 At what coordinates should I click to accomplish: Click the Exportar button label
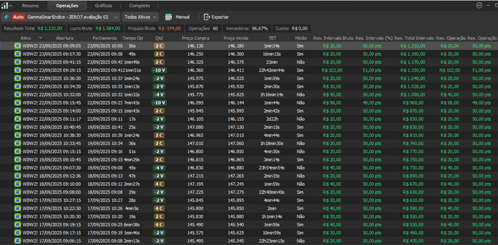coord(220,17)
